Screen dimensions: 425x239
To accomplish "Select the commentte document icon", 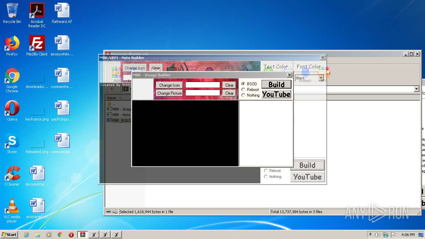I will [x=62, y=78].
